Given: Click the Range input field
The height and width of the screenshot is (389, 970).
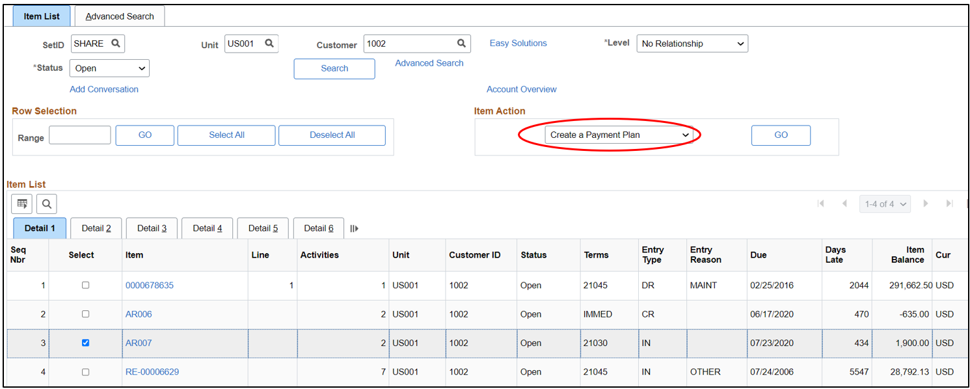Looking at the screenshot, I should click(80, 135).
